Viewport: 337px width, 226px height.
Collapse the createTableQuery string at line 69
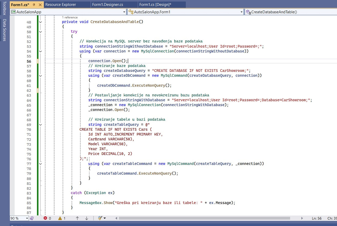point(40,125)
